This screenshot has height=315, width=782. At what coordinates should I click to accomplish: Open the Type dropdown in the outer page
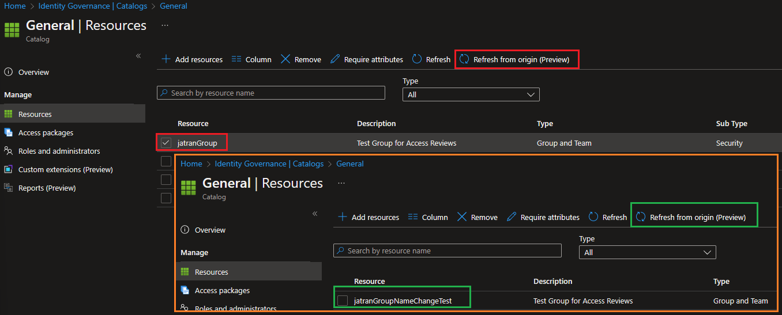coord(471,94)
